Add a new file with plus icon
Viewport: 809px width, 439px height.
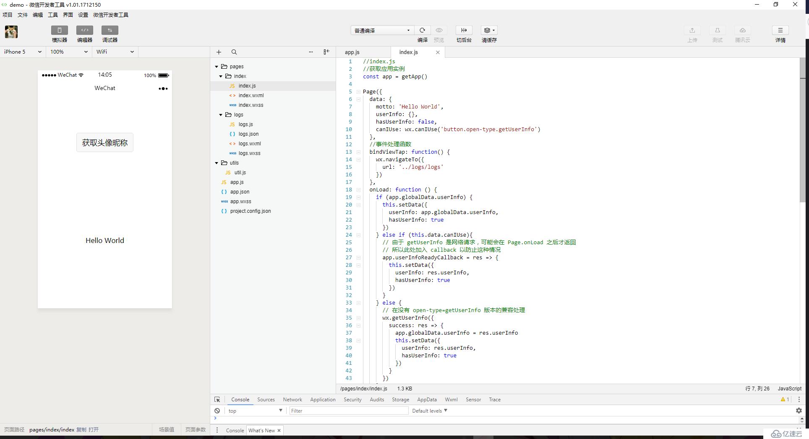coord(219,52)
